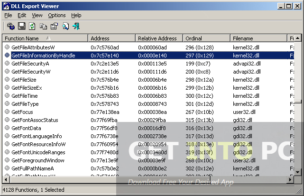Click the row icon beside GetFontAssocStatus
This screenshot has width=304, height=196.
point(7,120)
